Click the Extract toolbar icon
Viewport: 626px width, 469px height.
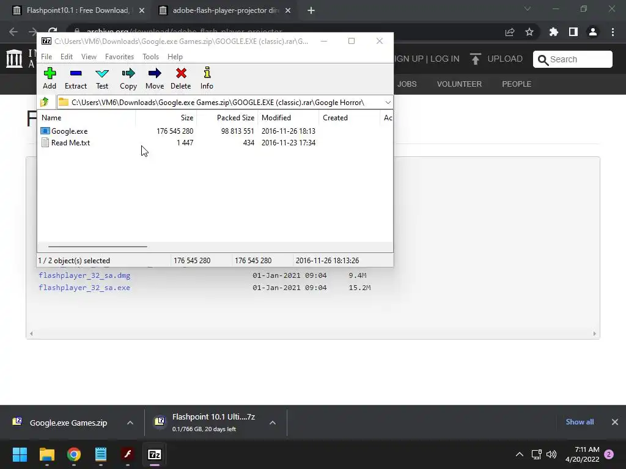pos(76,79)
